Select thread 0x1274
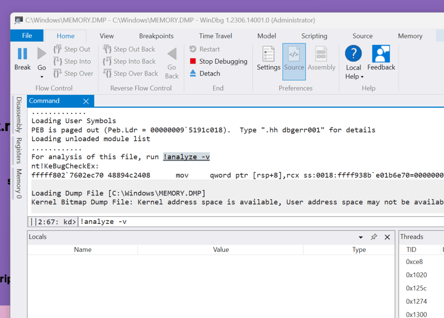444x318 pixels. pos(416,302)
